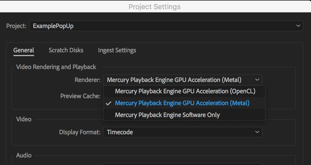Click the Display Format label
This screenshot has width=311, height=165.
pyautogui.click(x=80, y=132)
